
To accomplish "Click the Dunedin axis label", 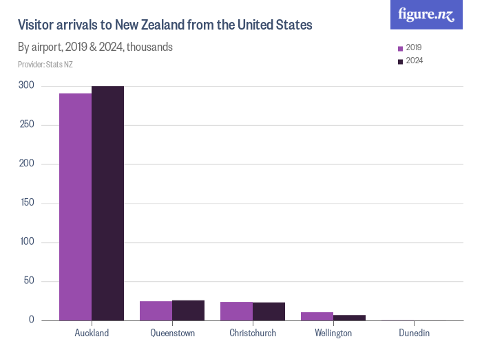I will [x=414, y=333].
